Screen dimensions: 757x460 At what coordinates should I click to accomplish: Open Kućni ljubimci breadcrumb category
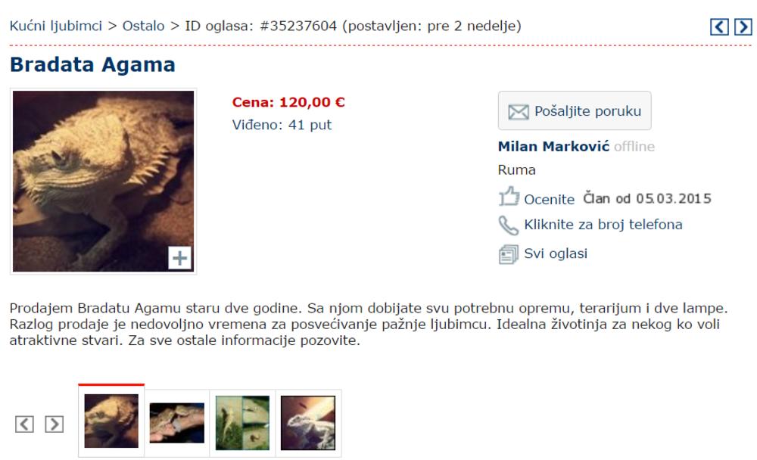56,26
